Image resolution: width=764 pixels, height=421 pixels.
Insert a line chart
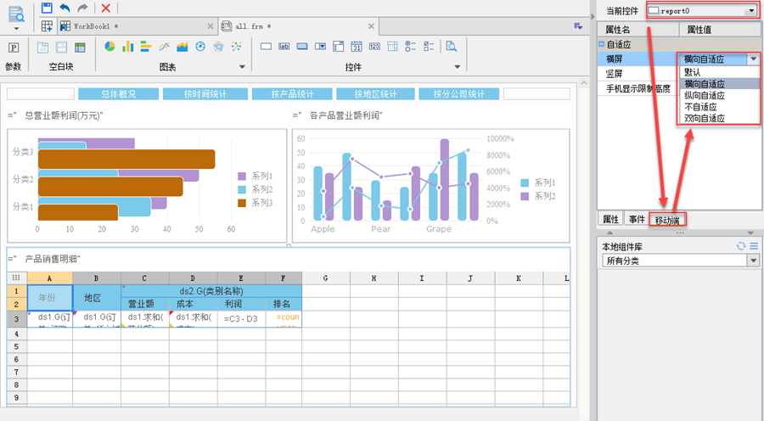coord(164,47)
